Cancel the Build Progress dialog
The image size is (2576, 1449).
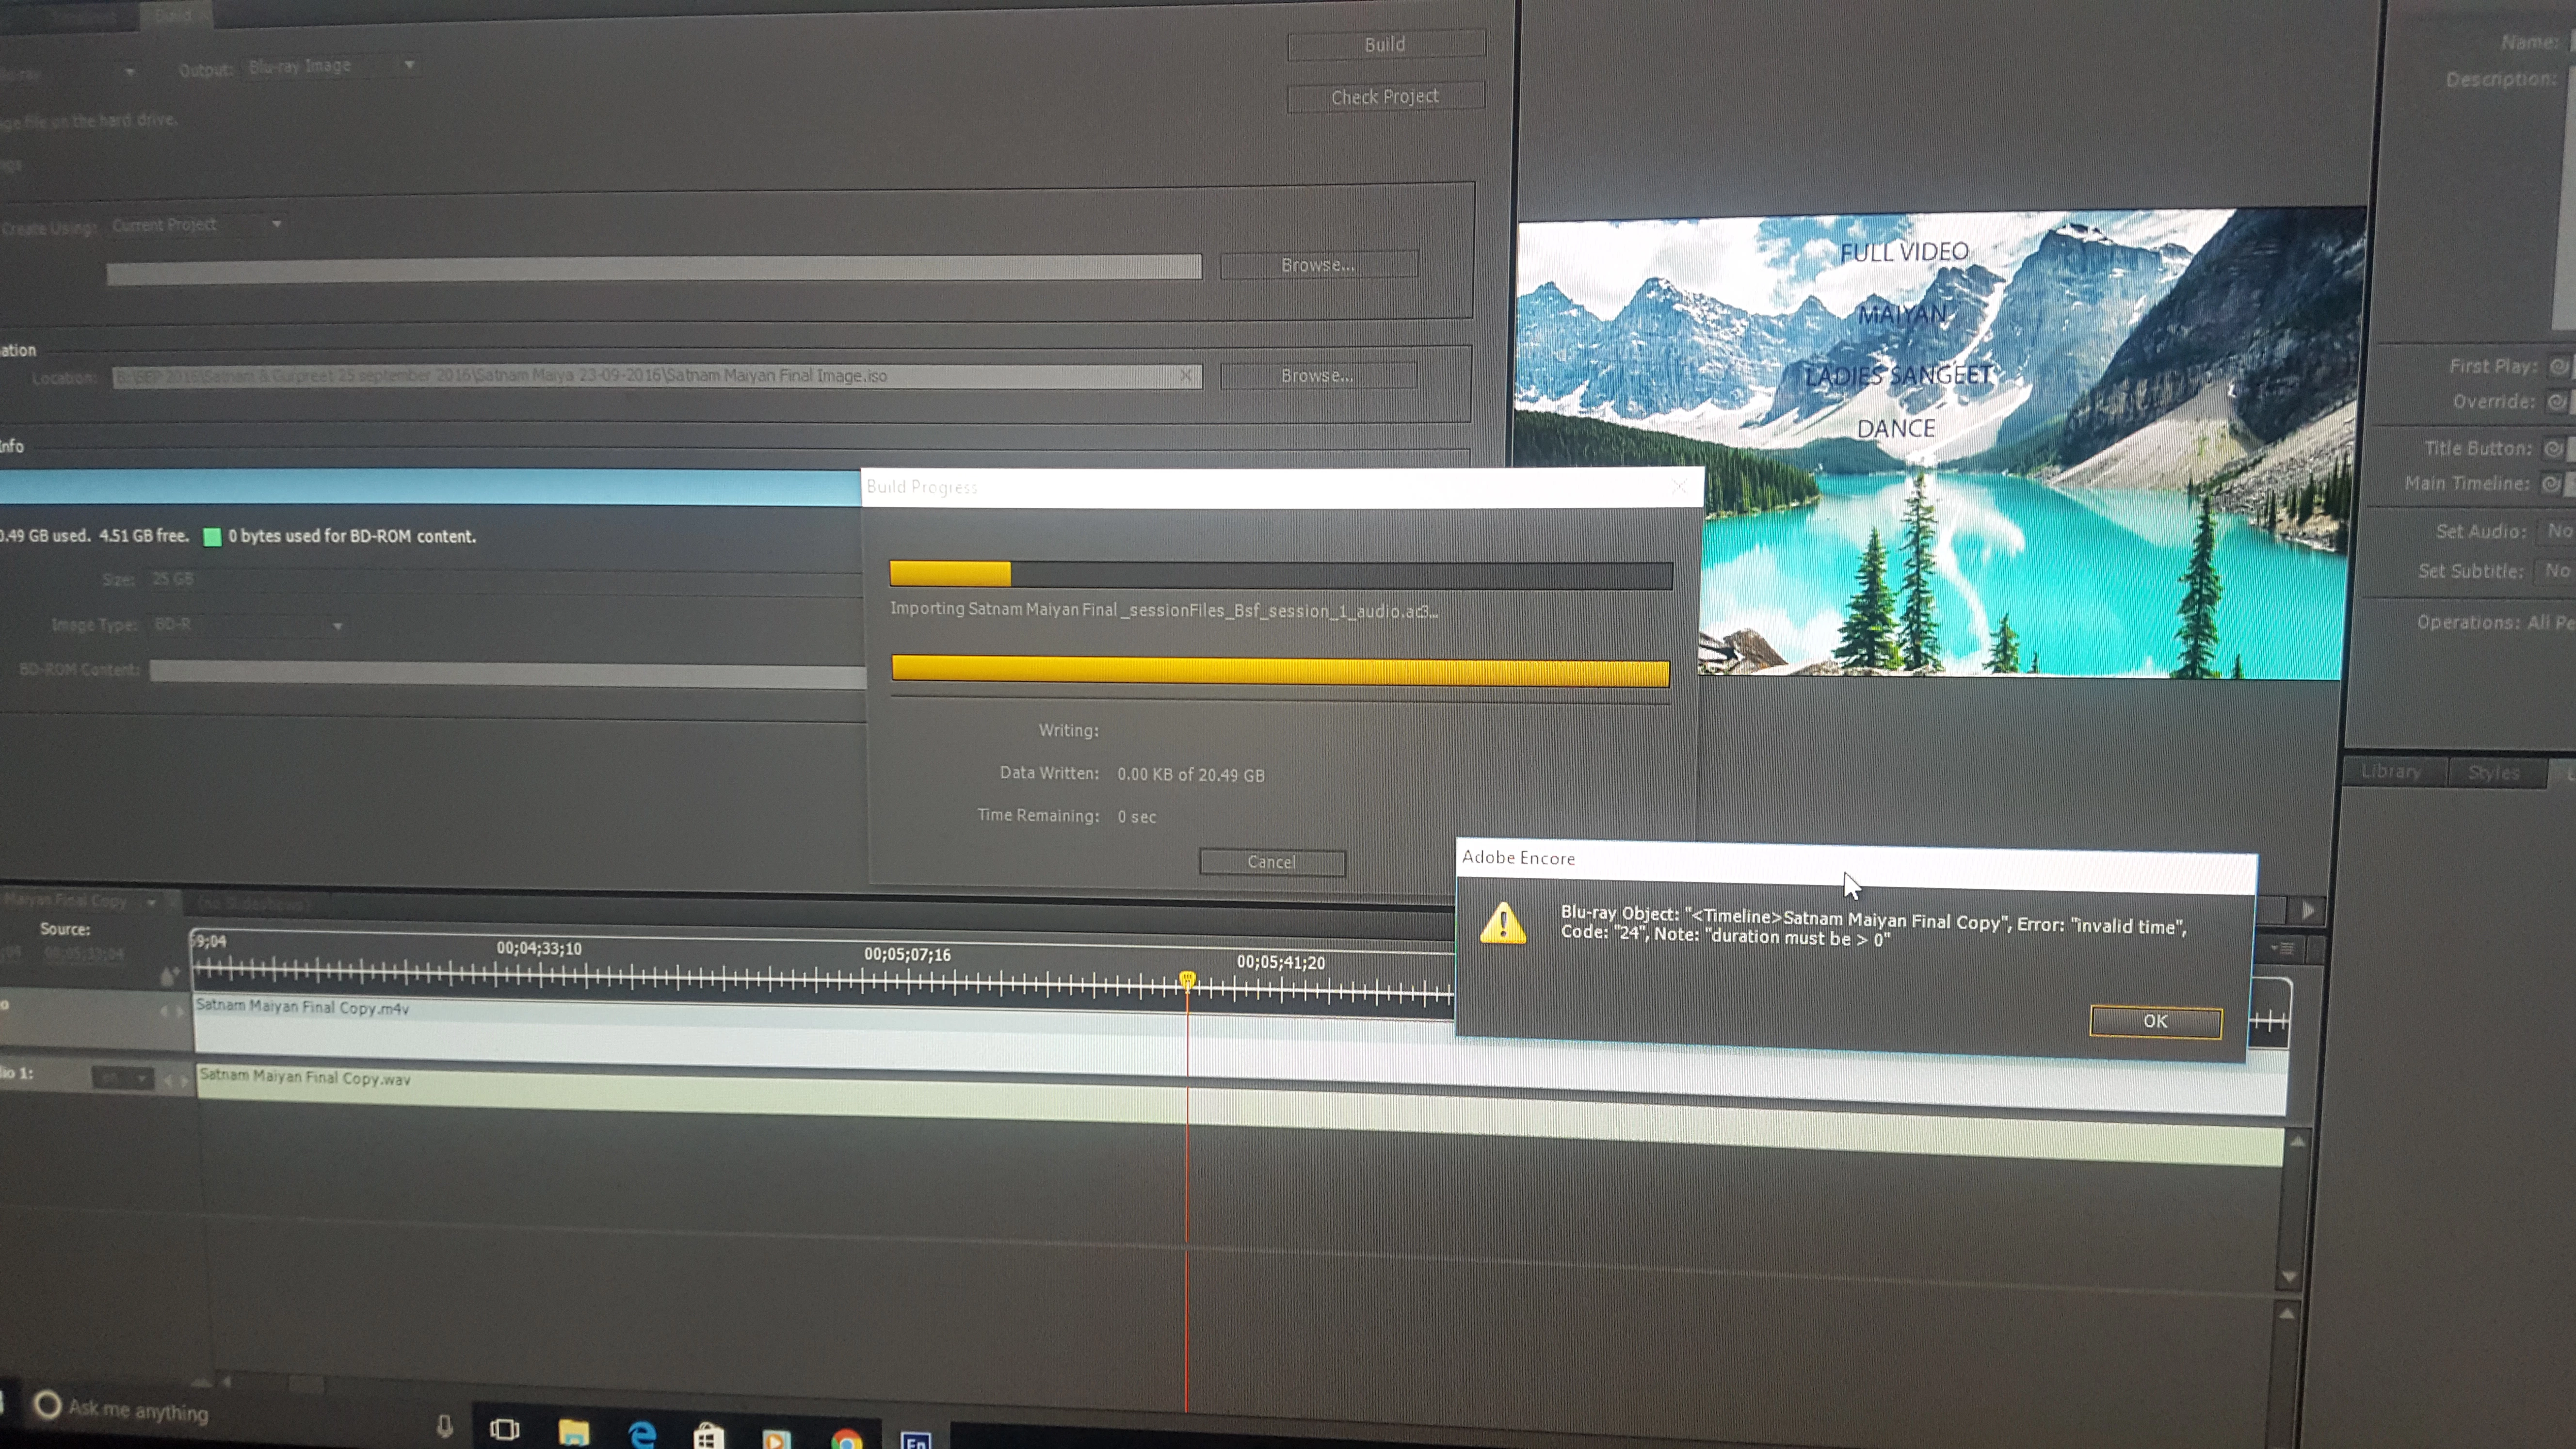pyautogui.click(x=1271, y=862)
